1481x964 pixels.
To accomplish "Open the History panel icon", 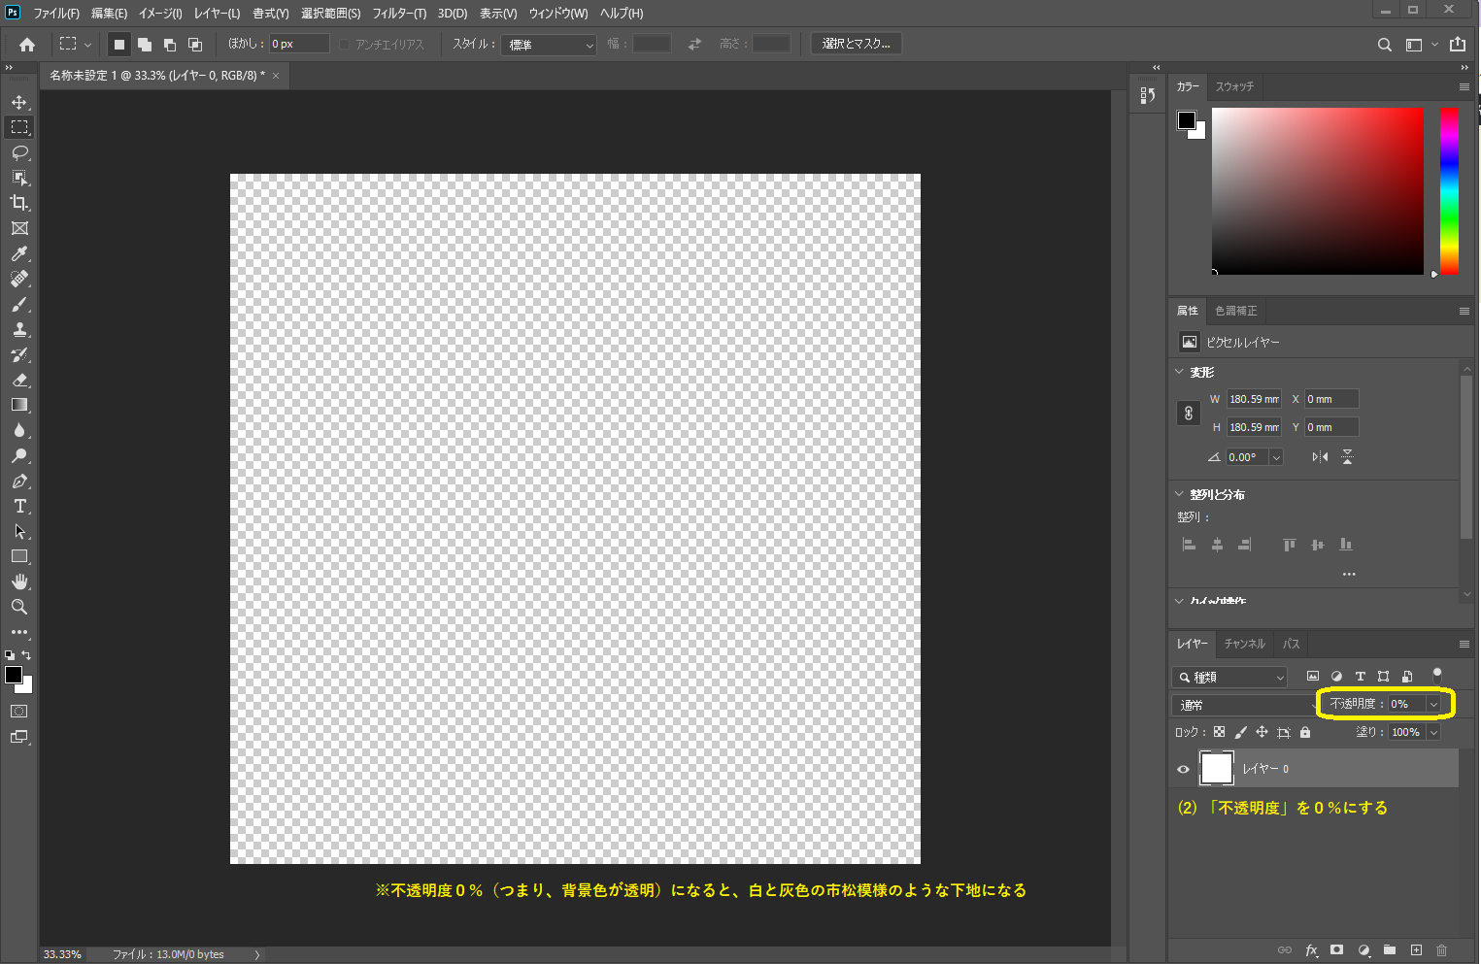I will pyautogui.click(x=1148, y=94).
